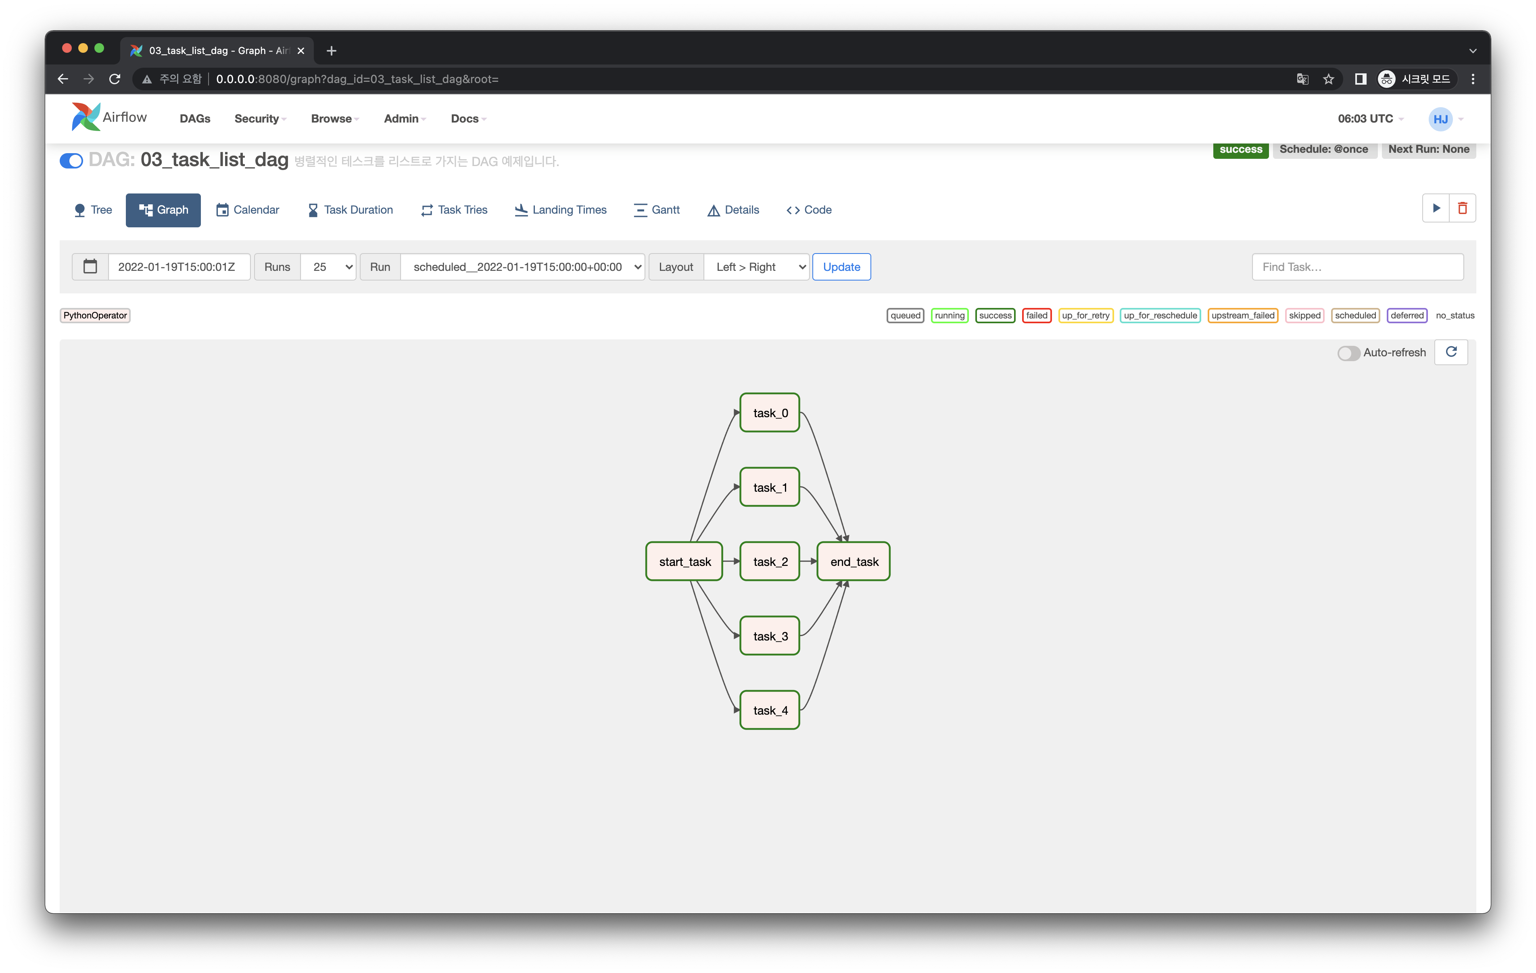The image size is (1536, 973).
Task: Open the Runs count dropdown
Action: pyautogui.click(x=328, y=266)
